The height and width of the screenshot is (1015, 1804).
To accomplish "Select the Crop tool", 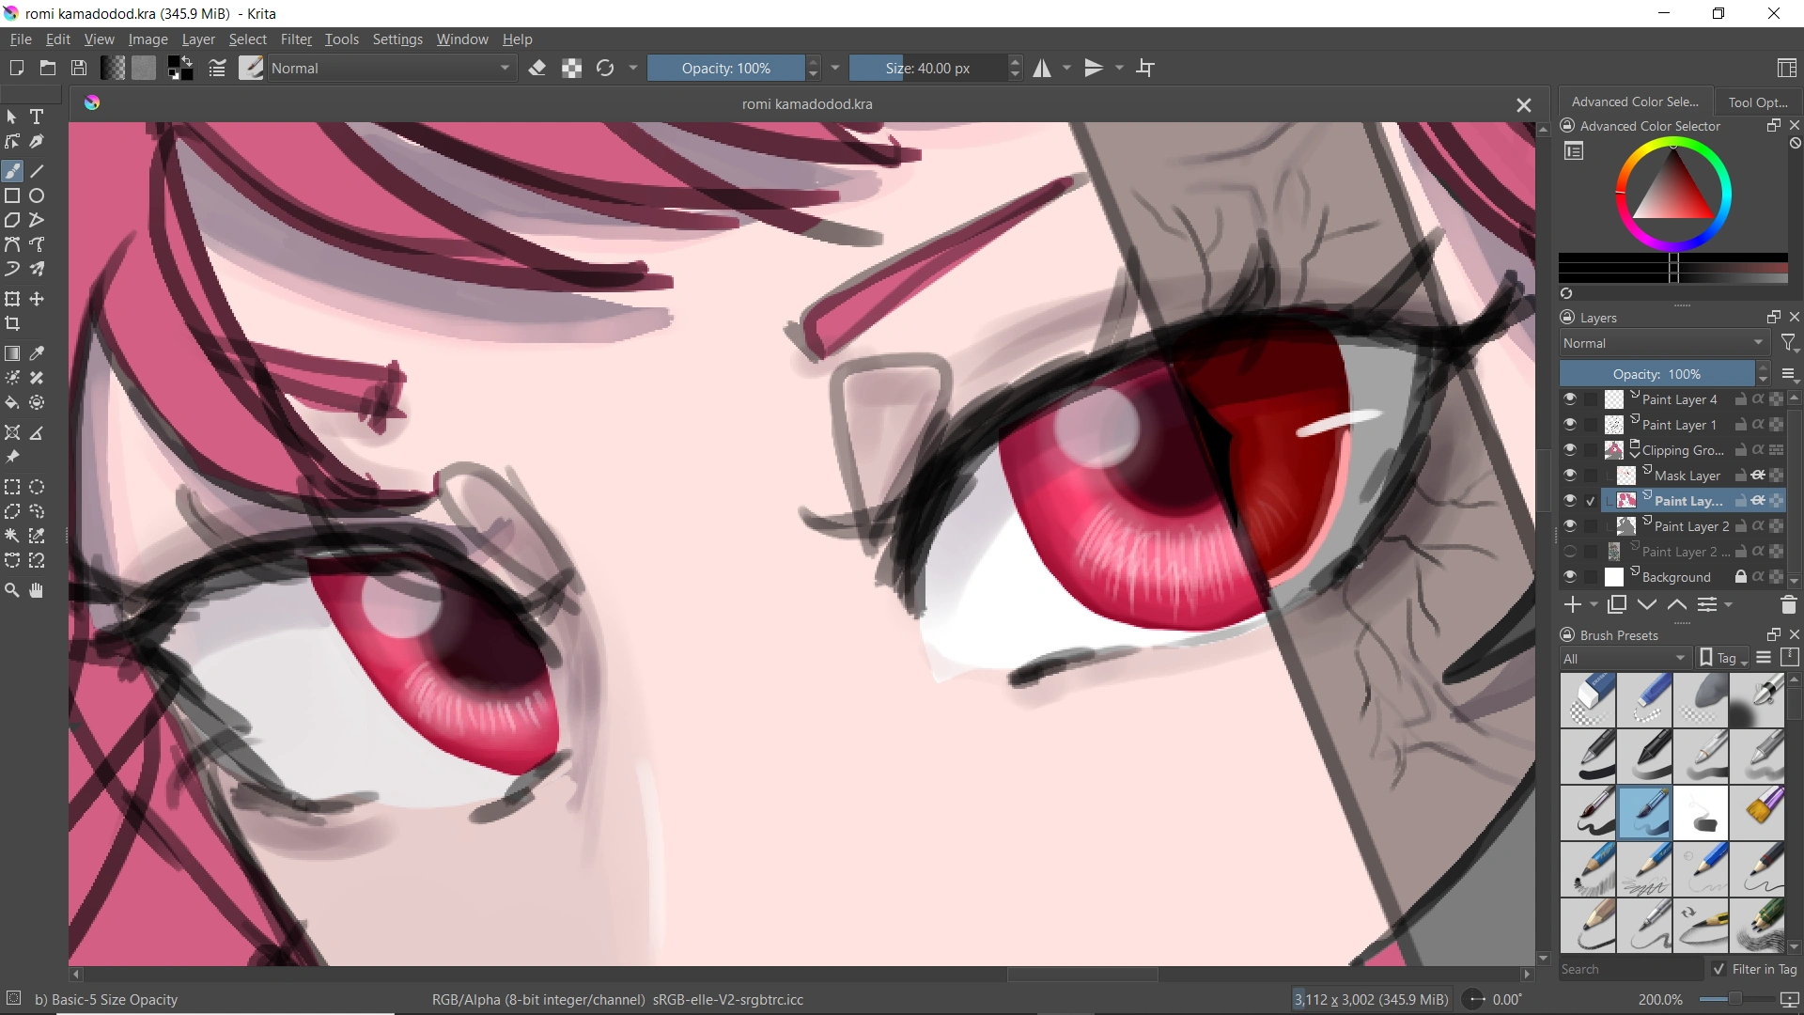I will (x=12, y=324).
